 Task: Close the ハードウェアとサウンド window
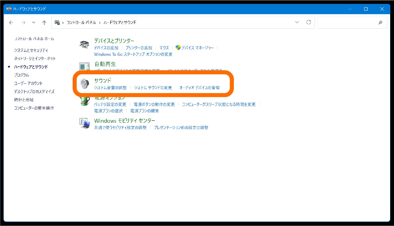[x=382, y=9]
